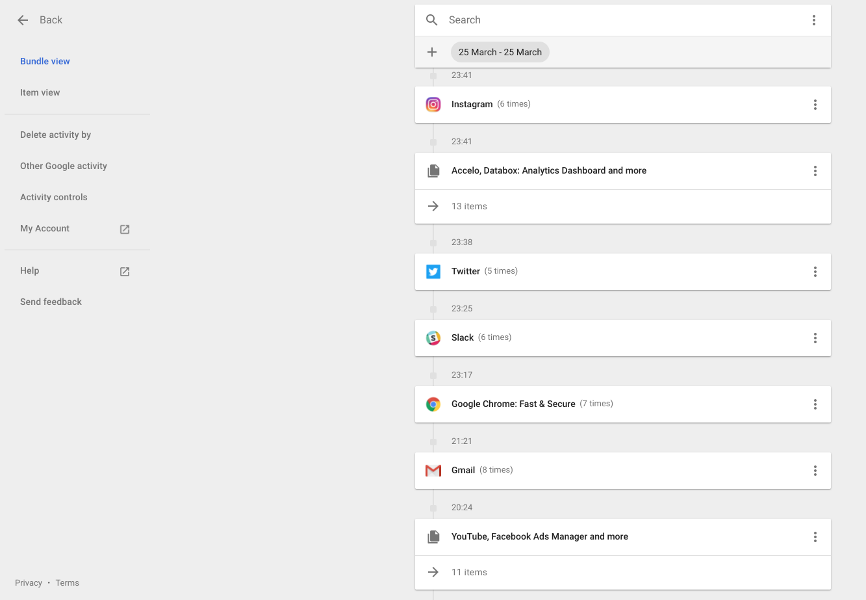Viewport: 866px width, 600px height.
Task: Click the Instagram app icon
Action: [x=433, y=105]
